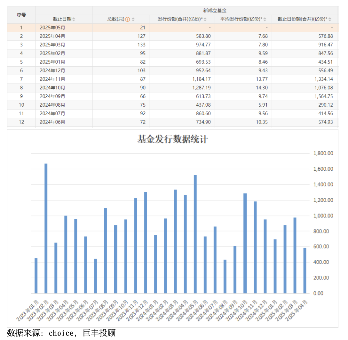Select the 2024年10月 date cell
Screen dimensions: 348x340
pos(52,88)
